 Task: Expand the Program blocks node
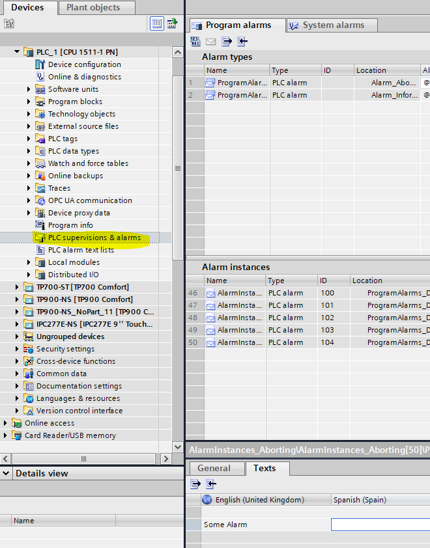[29, 102]
